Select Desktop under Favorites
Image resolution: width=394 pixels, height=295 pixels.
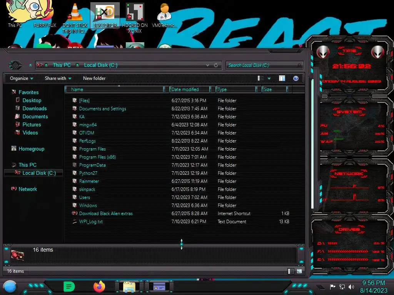tap(32, 100)
